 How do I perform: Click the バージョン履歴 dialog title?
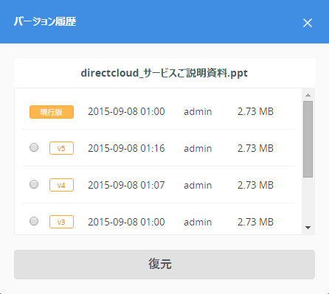click(45, 21)
